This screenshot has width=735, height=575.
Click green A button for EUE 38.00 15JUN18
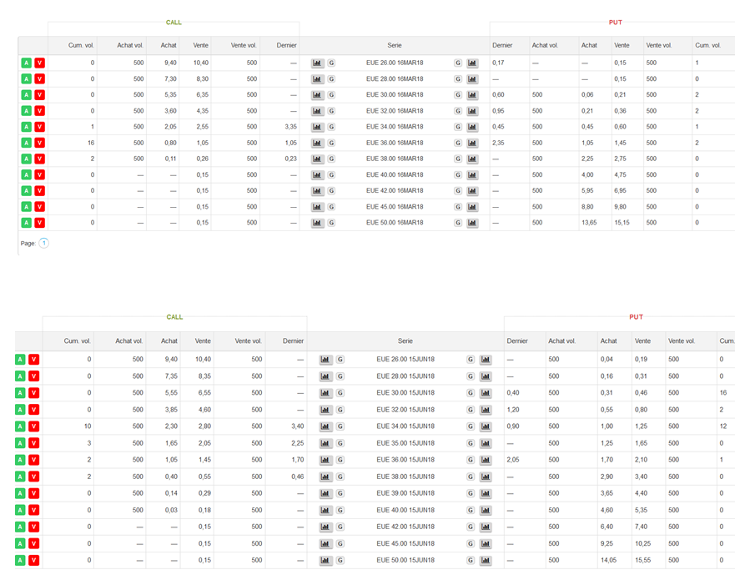pyautogui.click(x=20, y=477)
